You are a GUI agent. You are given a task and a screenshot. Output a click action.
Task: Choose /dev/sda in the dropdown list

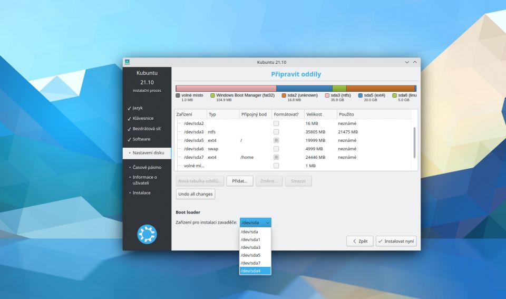(255, 232)
